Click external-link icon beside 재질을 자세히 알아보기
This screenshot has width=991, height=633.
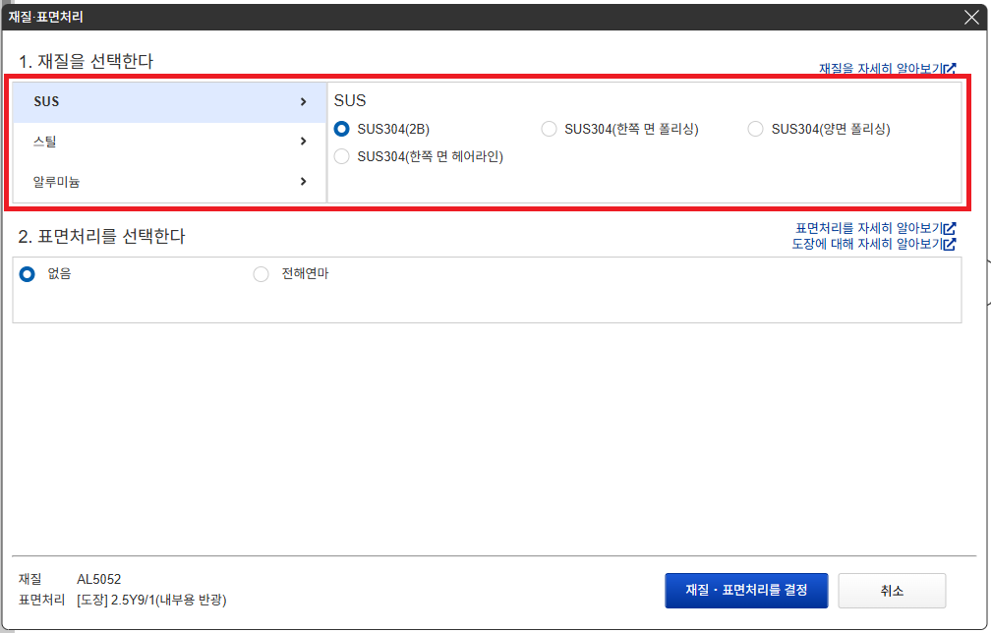tap(950, 69)
